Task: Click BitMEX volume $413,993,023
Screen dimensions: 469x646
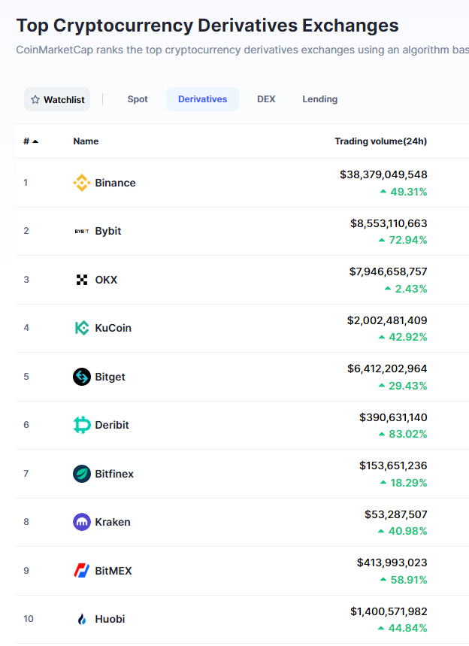Action: tap(392, 563)
